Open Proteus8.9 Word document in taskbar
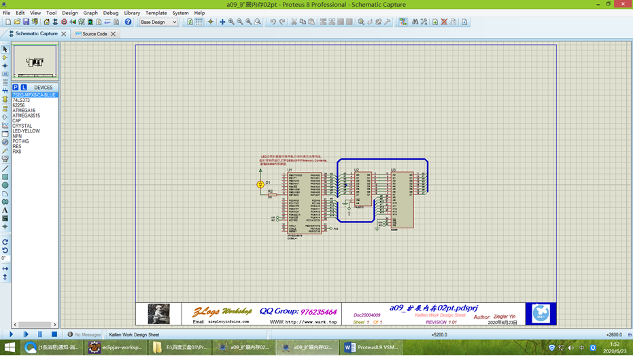The image size is (633, 356). point(370,347)
